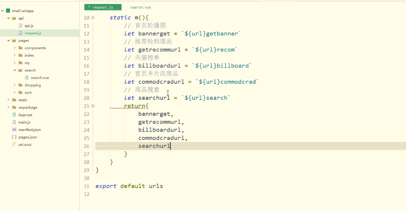Click the manifest.json file icon

(x=14, y=129)
